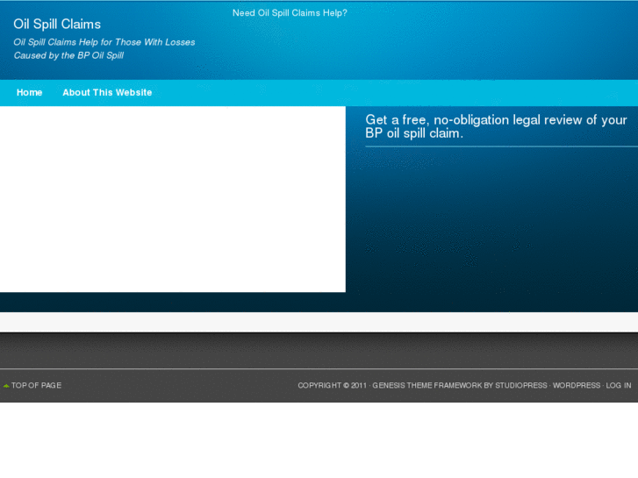Open the Genesis Theme Framework link
The image size is (638, 478).
[x=427, y=385]
